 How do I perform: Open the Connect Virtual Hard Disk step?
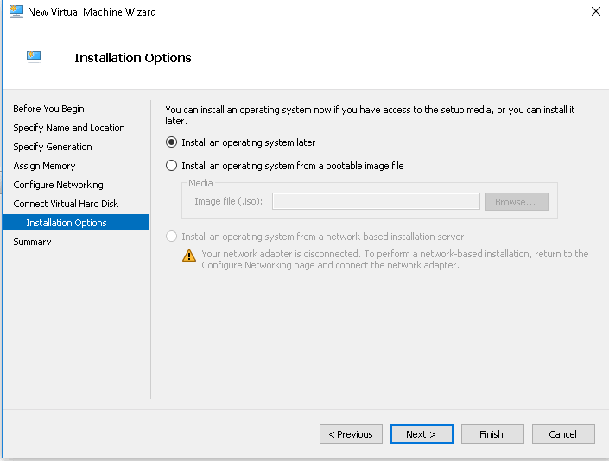coord(66,204)
